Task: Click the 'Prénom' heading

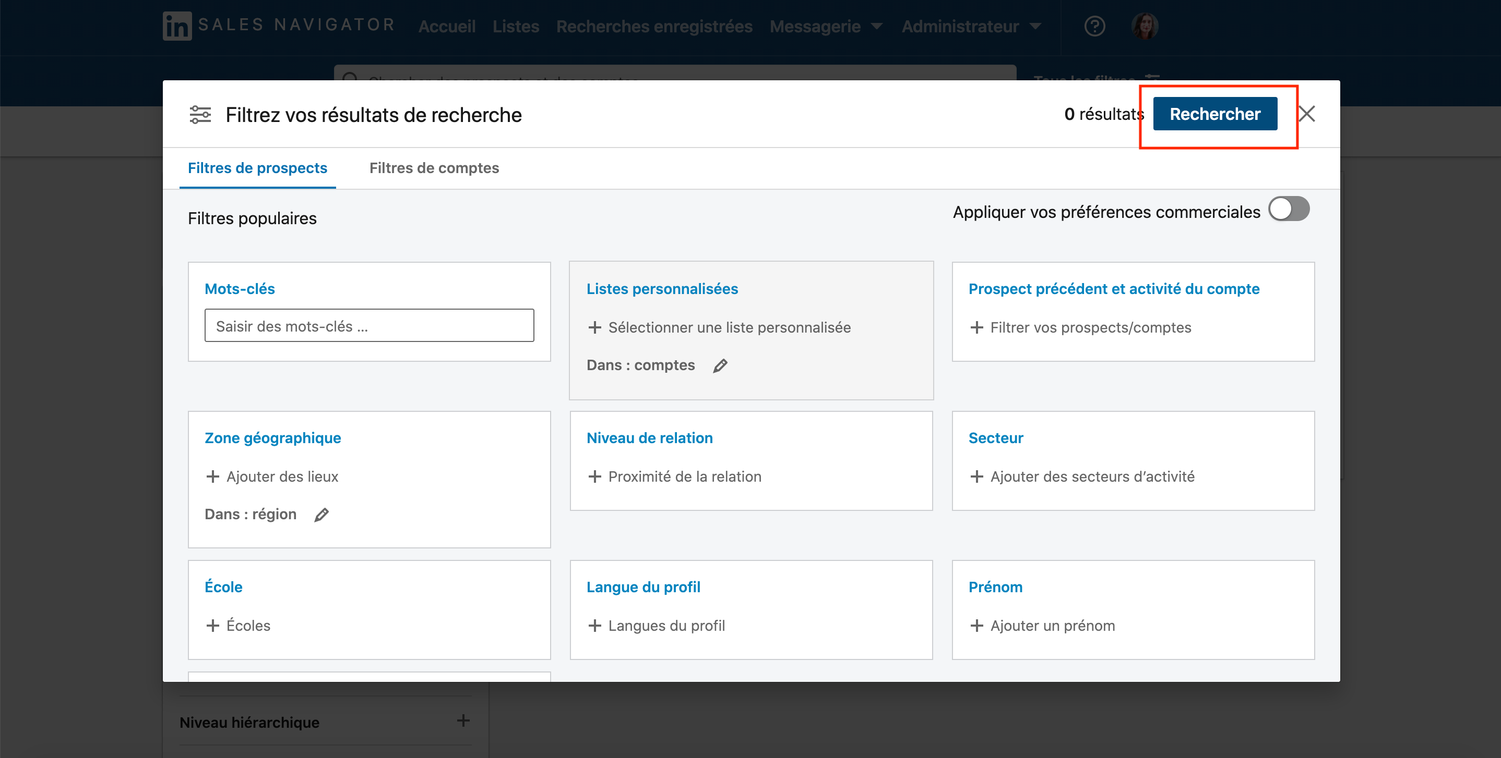Action: (995, 587)
